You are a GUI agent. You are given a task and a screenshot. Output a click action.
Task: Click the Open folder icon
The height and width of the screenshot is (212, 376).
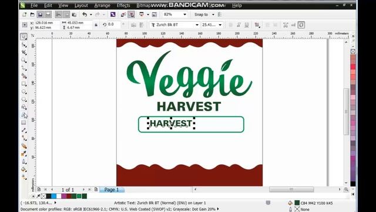[x=32, y=15]
